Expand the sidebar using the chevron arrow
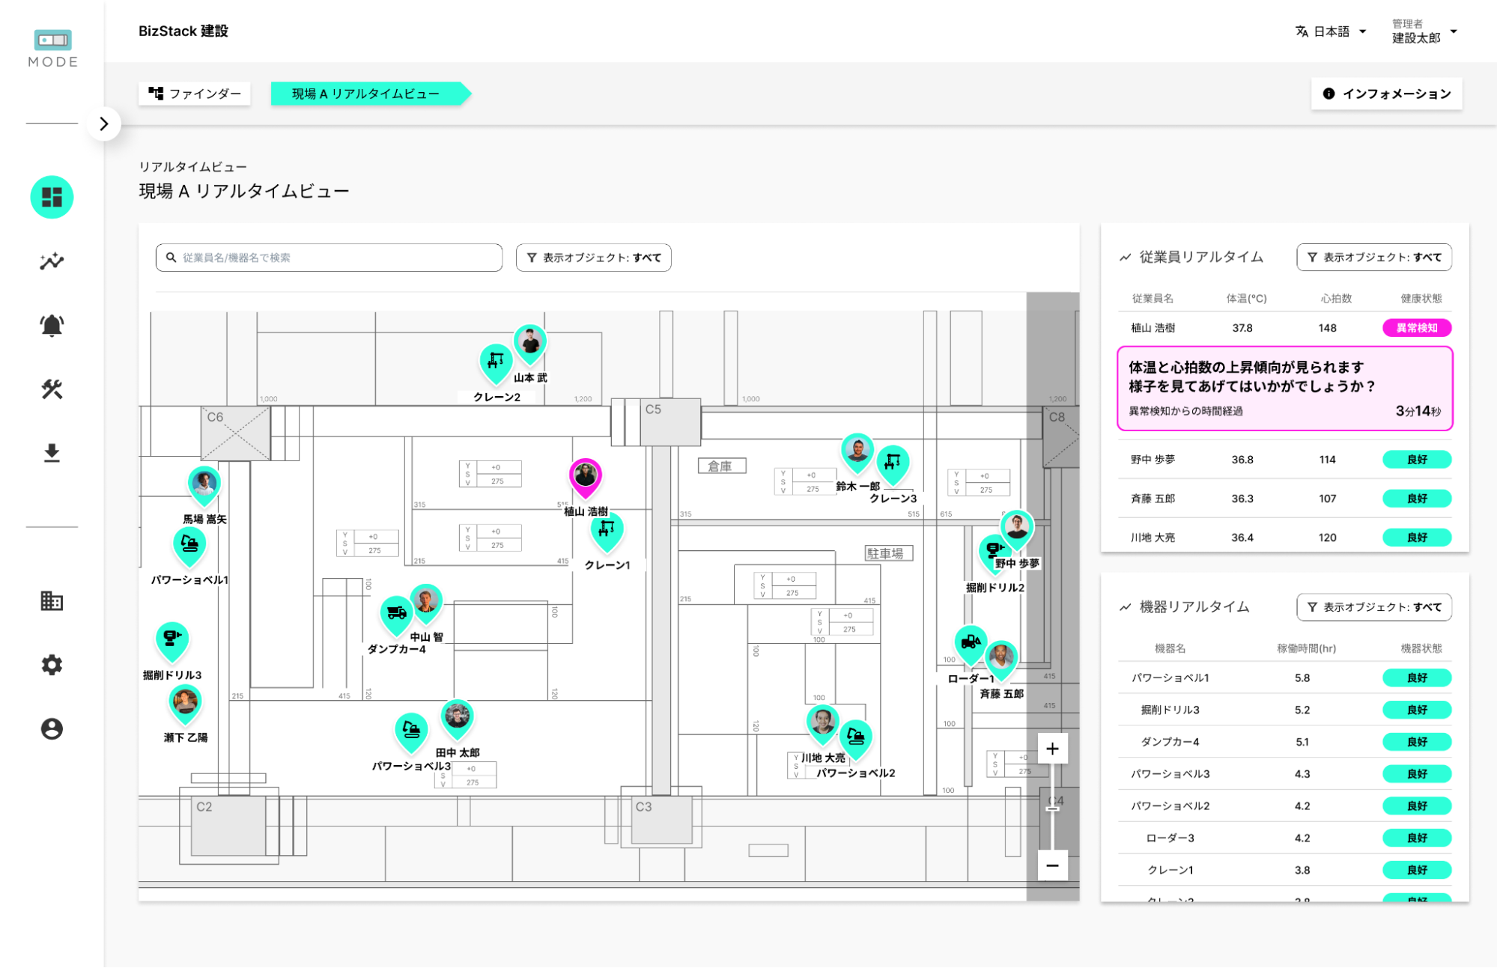This screenshot has height=968, width=1497. pos(104,124)
